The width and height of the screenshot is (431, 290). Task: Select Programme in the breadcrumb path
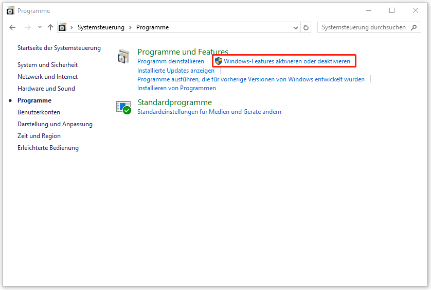coord(152,27)
